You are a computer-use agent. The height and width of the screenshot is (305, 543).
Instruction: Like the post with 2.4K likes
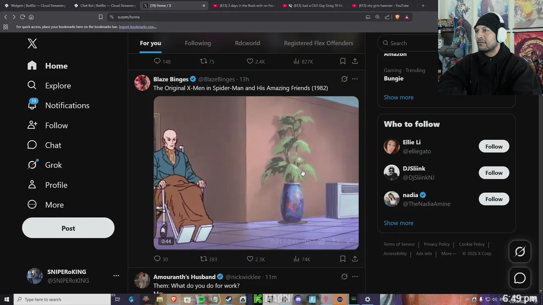click(x=256, y=61)
